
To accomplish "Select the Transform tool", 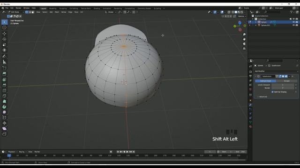I will coord(4,50).
